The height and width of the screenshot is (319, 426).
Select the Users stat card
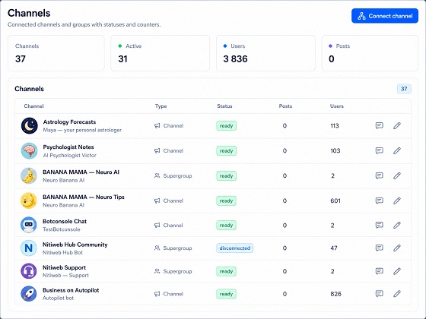[265, 53]
